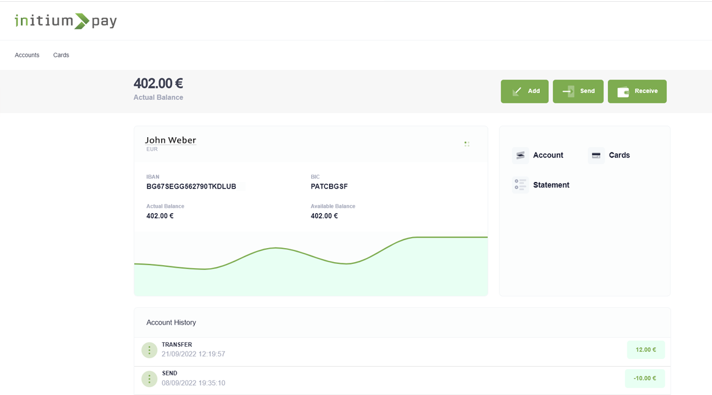
Task: Open the Statement link
Action: [x=551, y=185]
